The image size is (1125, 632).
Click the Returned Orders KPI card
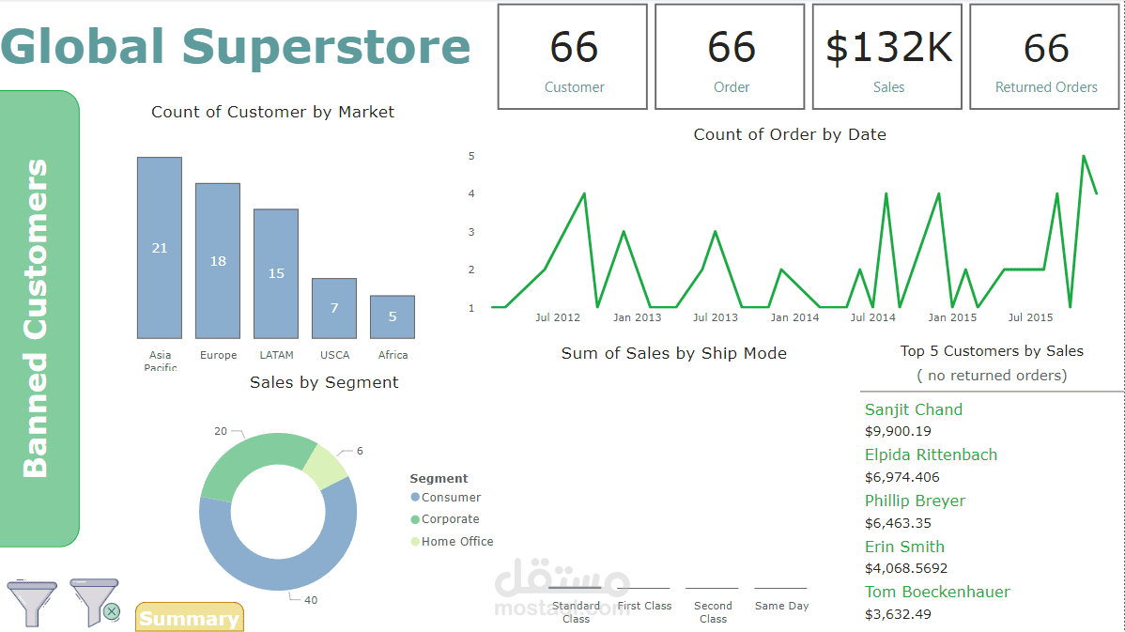coord(1044,54)
